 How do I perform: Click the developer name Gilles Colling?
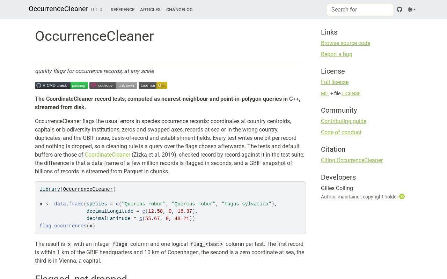(337, 188)
